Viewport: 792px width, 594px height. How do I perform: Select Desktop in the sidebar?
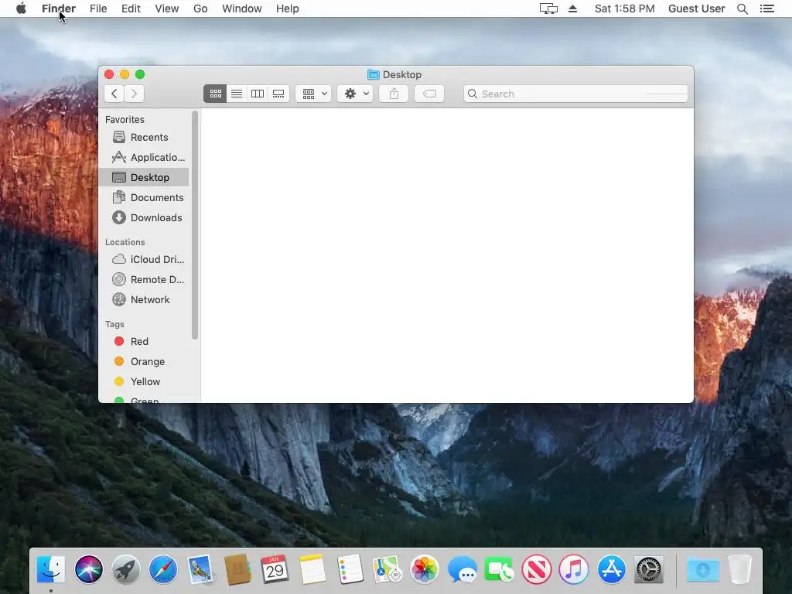(144, 177)
